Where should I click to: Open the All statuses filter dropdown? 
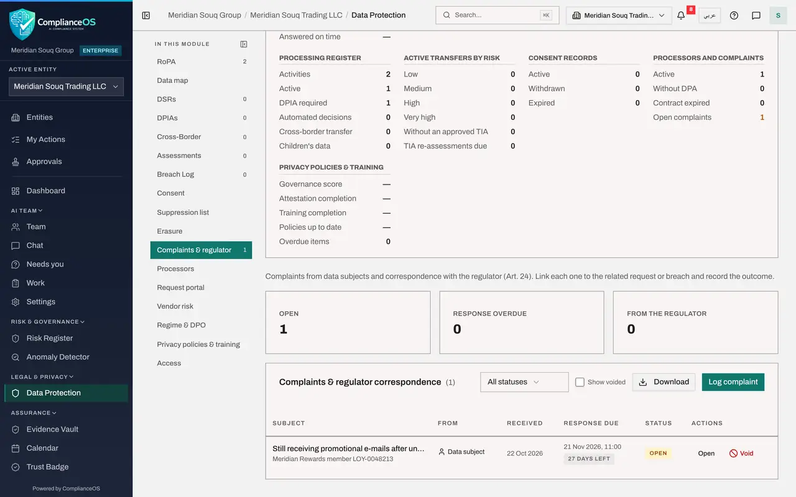(x=524, y=382)
